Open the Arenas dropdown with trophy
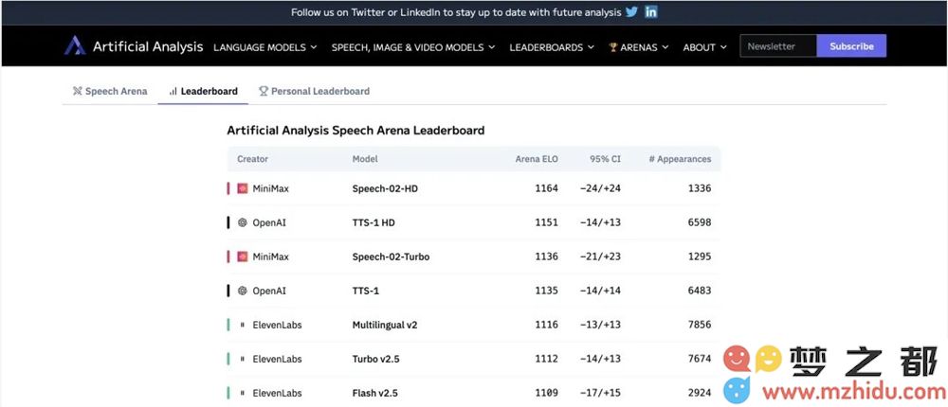 pyautogui.click(x=639, y=46)
